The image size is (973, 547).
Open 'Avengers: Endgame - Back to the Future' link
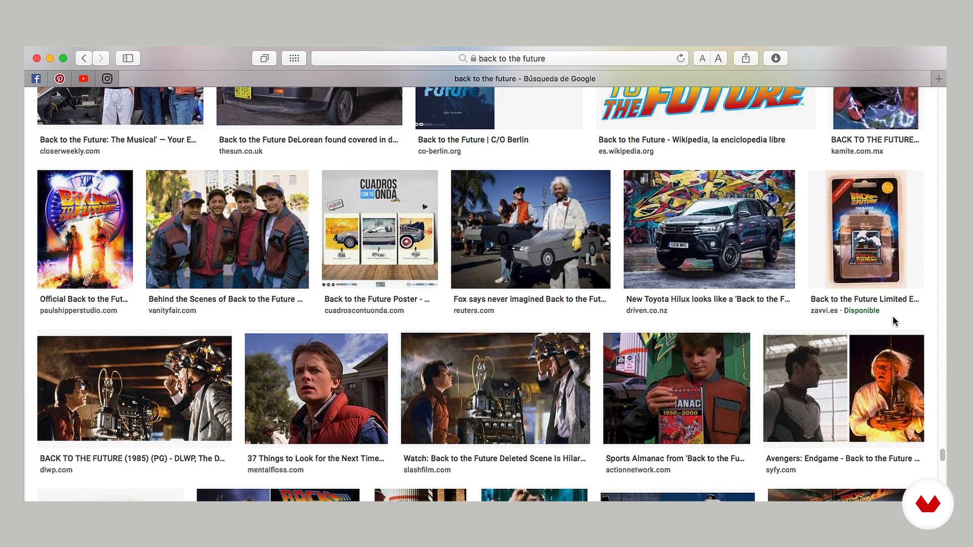[x=842, y=458]
